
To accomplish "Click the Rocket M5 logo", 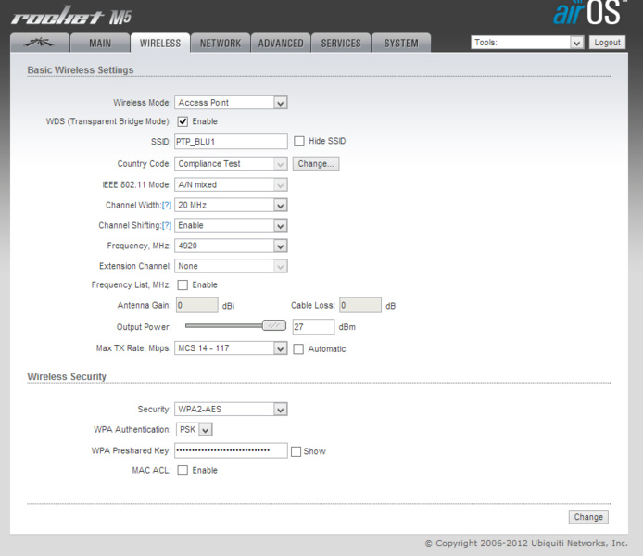I will pyautogui.click(x=71, y=16).
